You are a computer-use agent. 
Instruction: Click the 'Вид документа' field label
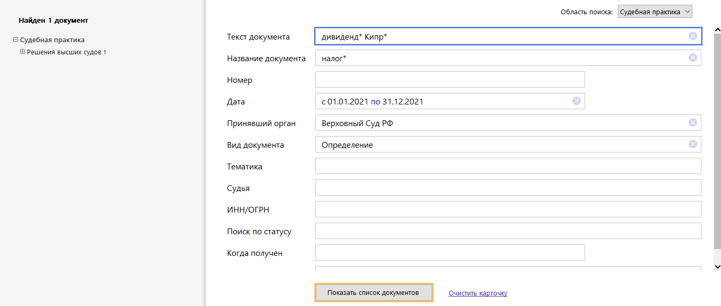[255, 145]
